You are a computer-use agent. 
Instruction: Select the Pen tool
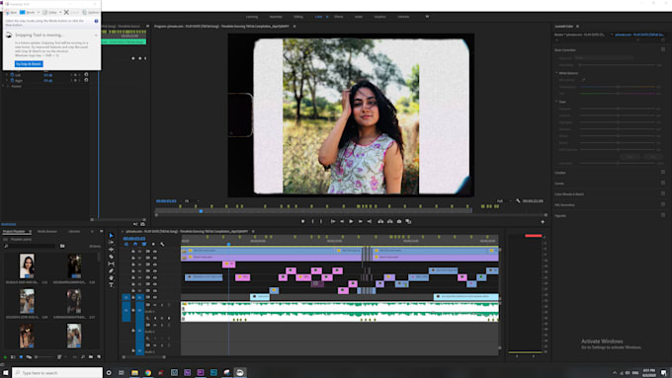(112, 271)
